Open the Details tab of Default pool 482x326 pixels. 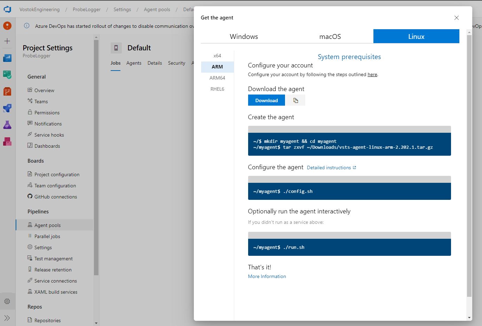click(x=155, y=63)
